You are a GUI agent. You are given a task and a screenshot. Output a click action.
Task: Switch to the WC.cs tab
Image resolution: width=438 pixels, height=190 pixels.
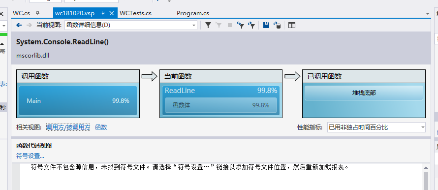coord(21,13)
